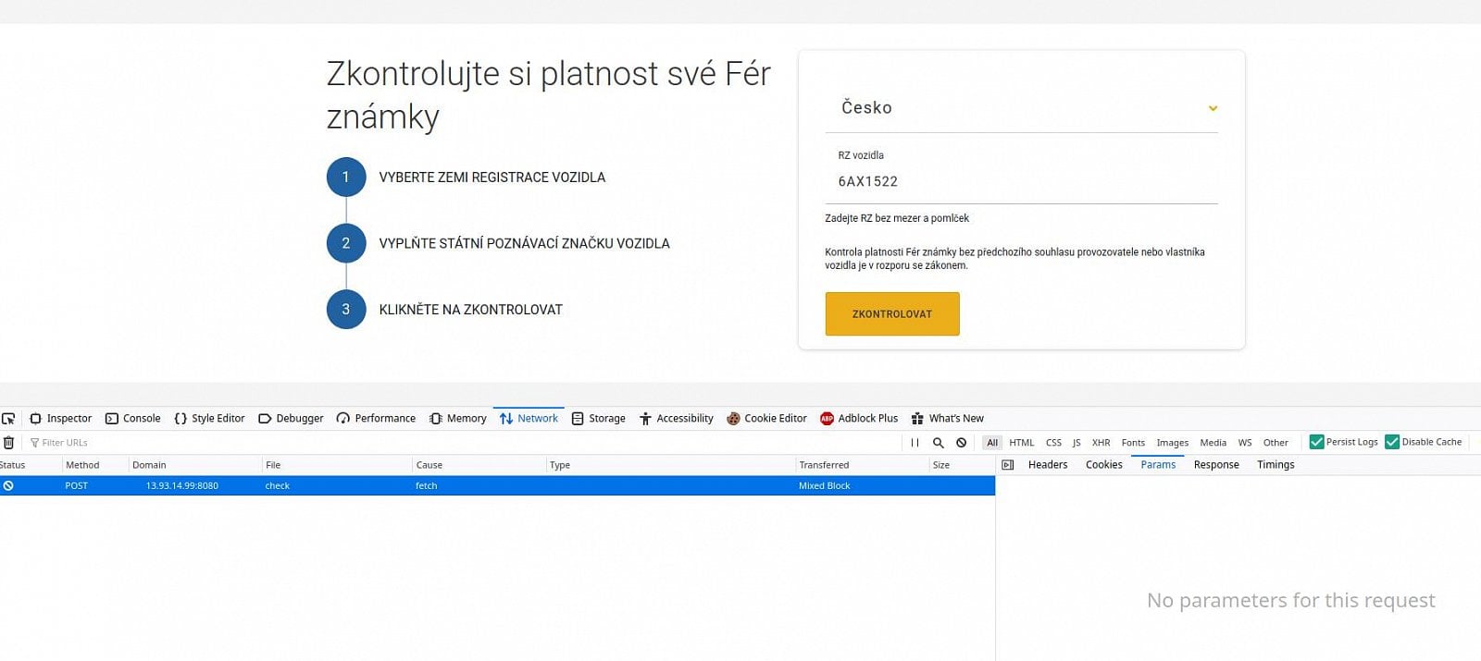Open the Storage panel
Image resolution: width=1481 pixels, height=661 pixels.
(x=599, y=419)
